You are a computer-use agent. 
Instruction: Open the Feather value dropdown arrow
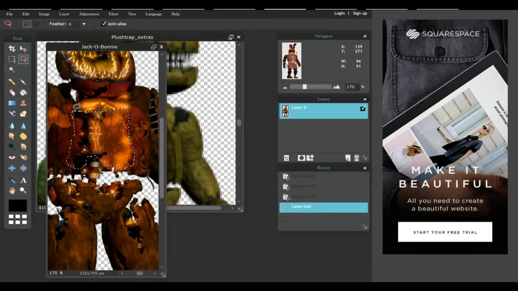[84, 24]
